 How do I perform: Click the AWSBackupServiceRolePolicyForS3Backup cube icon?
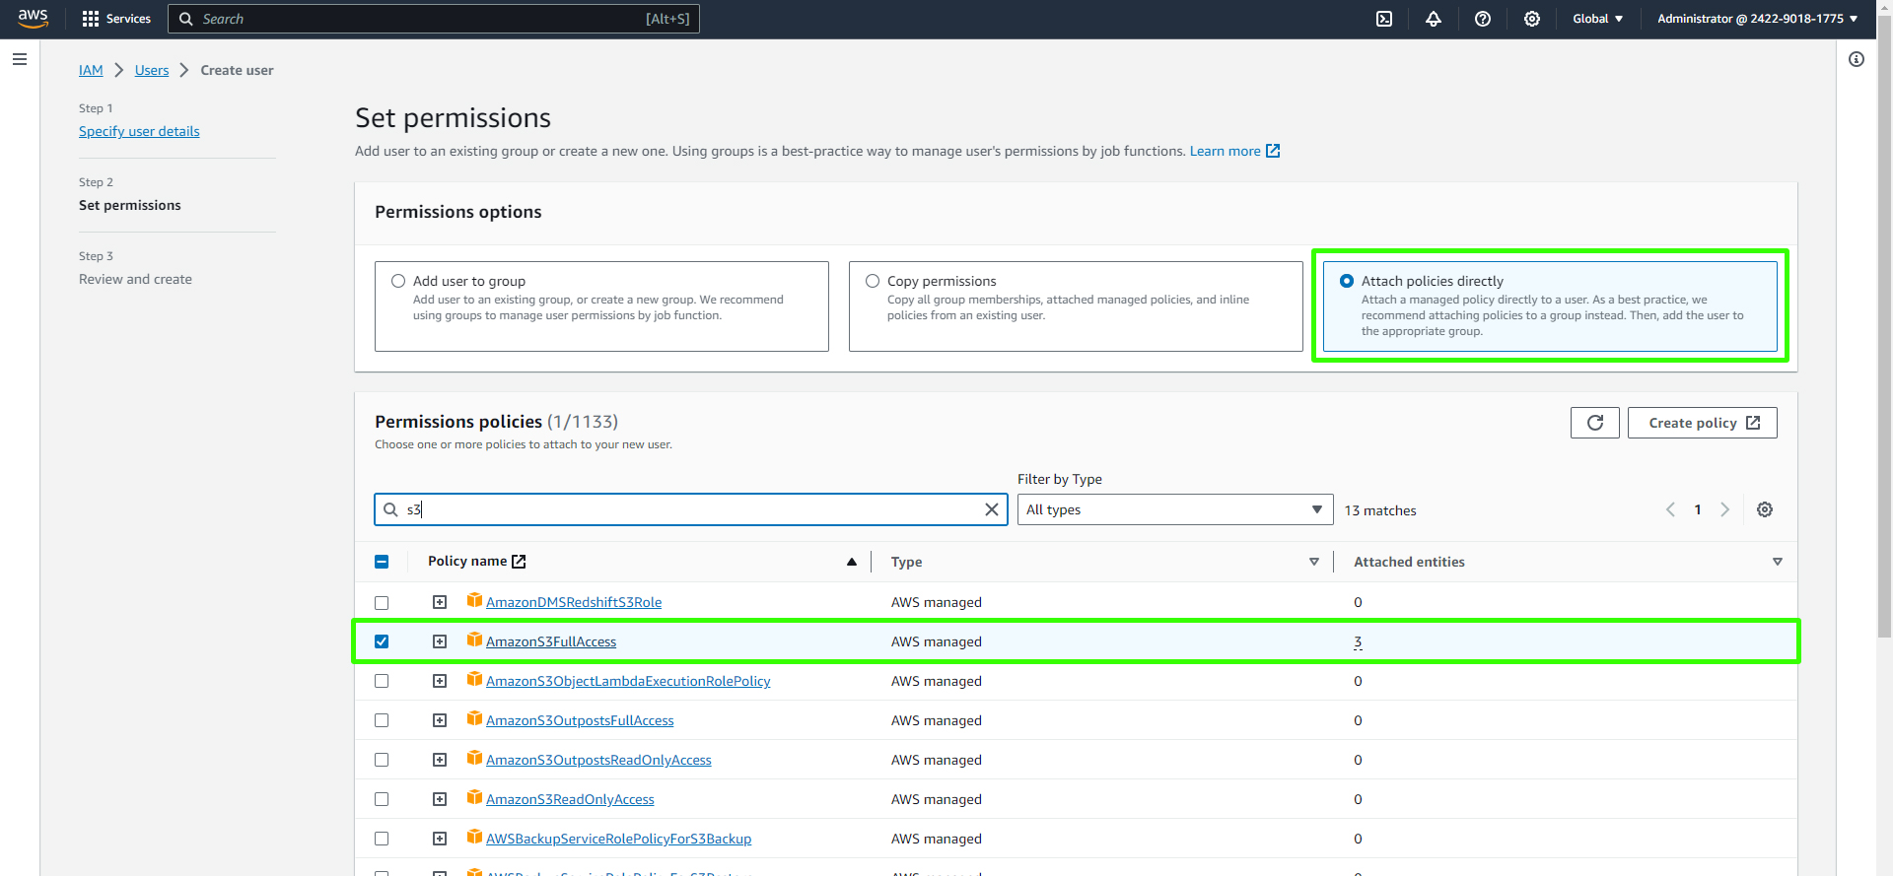[x=474, y=838]
